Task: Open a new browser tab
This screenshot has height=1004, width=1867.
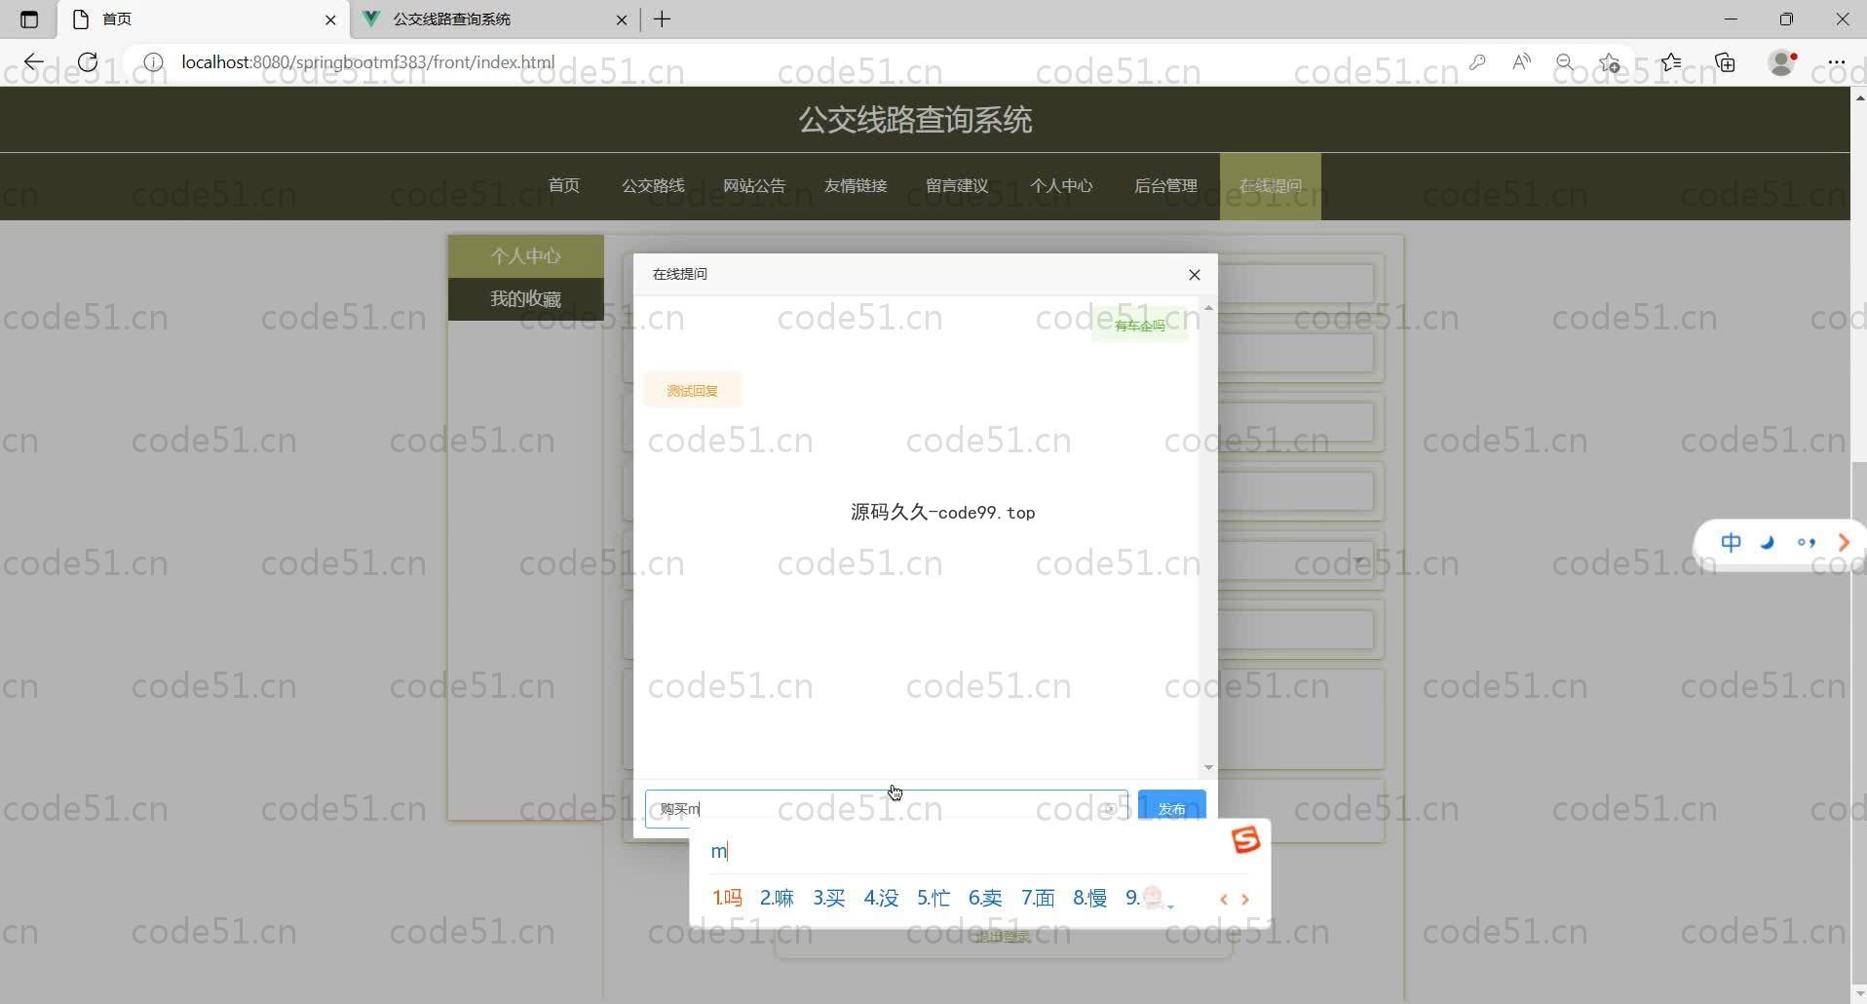Action: point(663,19)
